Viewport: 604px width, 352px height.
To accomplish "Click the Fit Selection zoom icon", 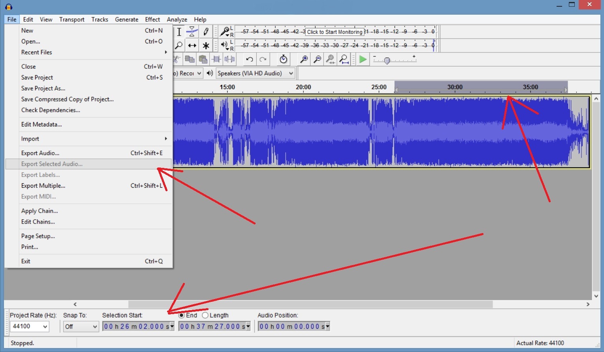I will point(331,59).
